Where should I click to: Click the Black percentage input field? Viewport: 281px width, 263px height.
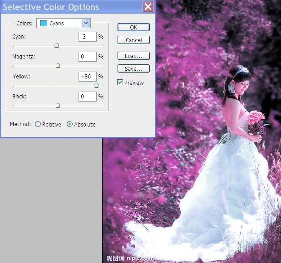pyautogui.click(x=87, y=97)
